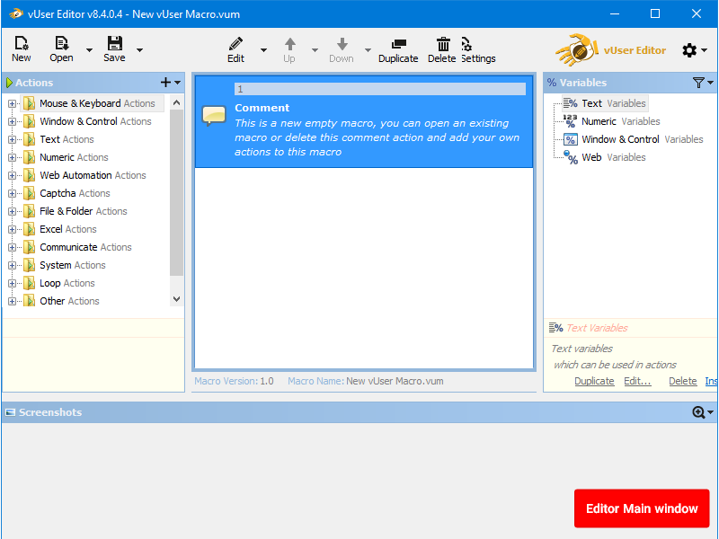The width and height of the screenshot is (719, 539).
Task: Click the Macro Name value text
Action: click(x=395, y=381)
